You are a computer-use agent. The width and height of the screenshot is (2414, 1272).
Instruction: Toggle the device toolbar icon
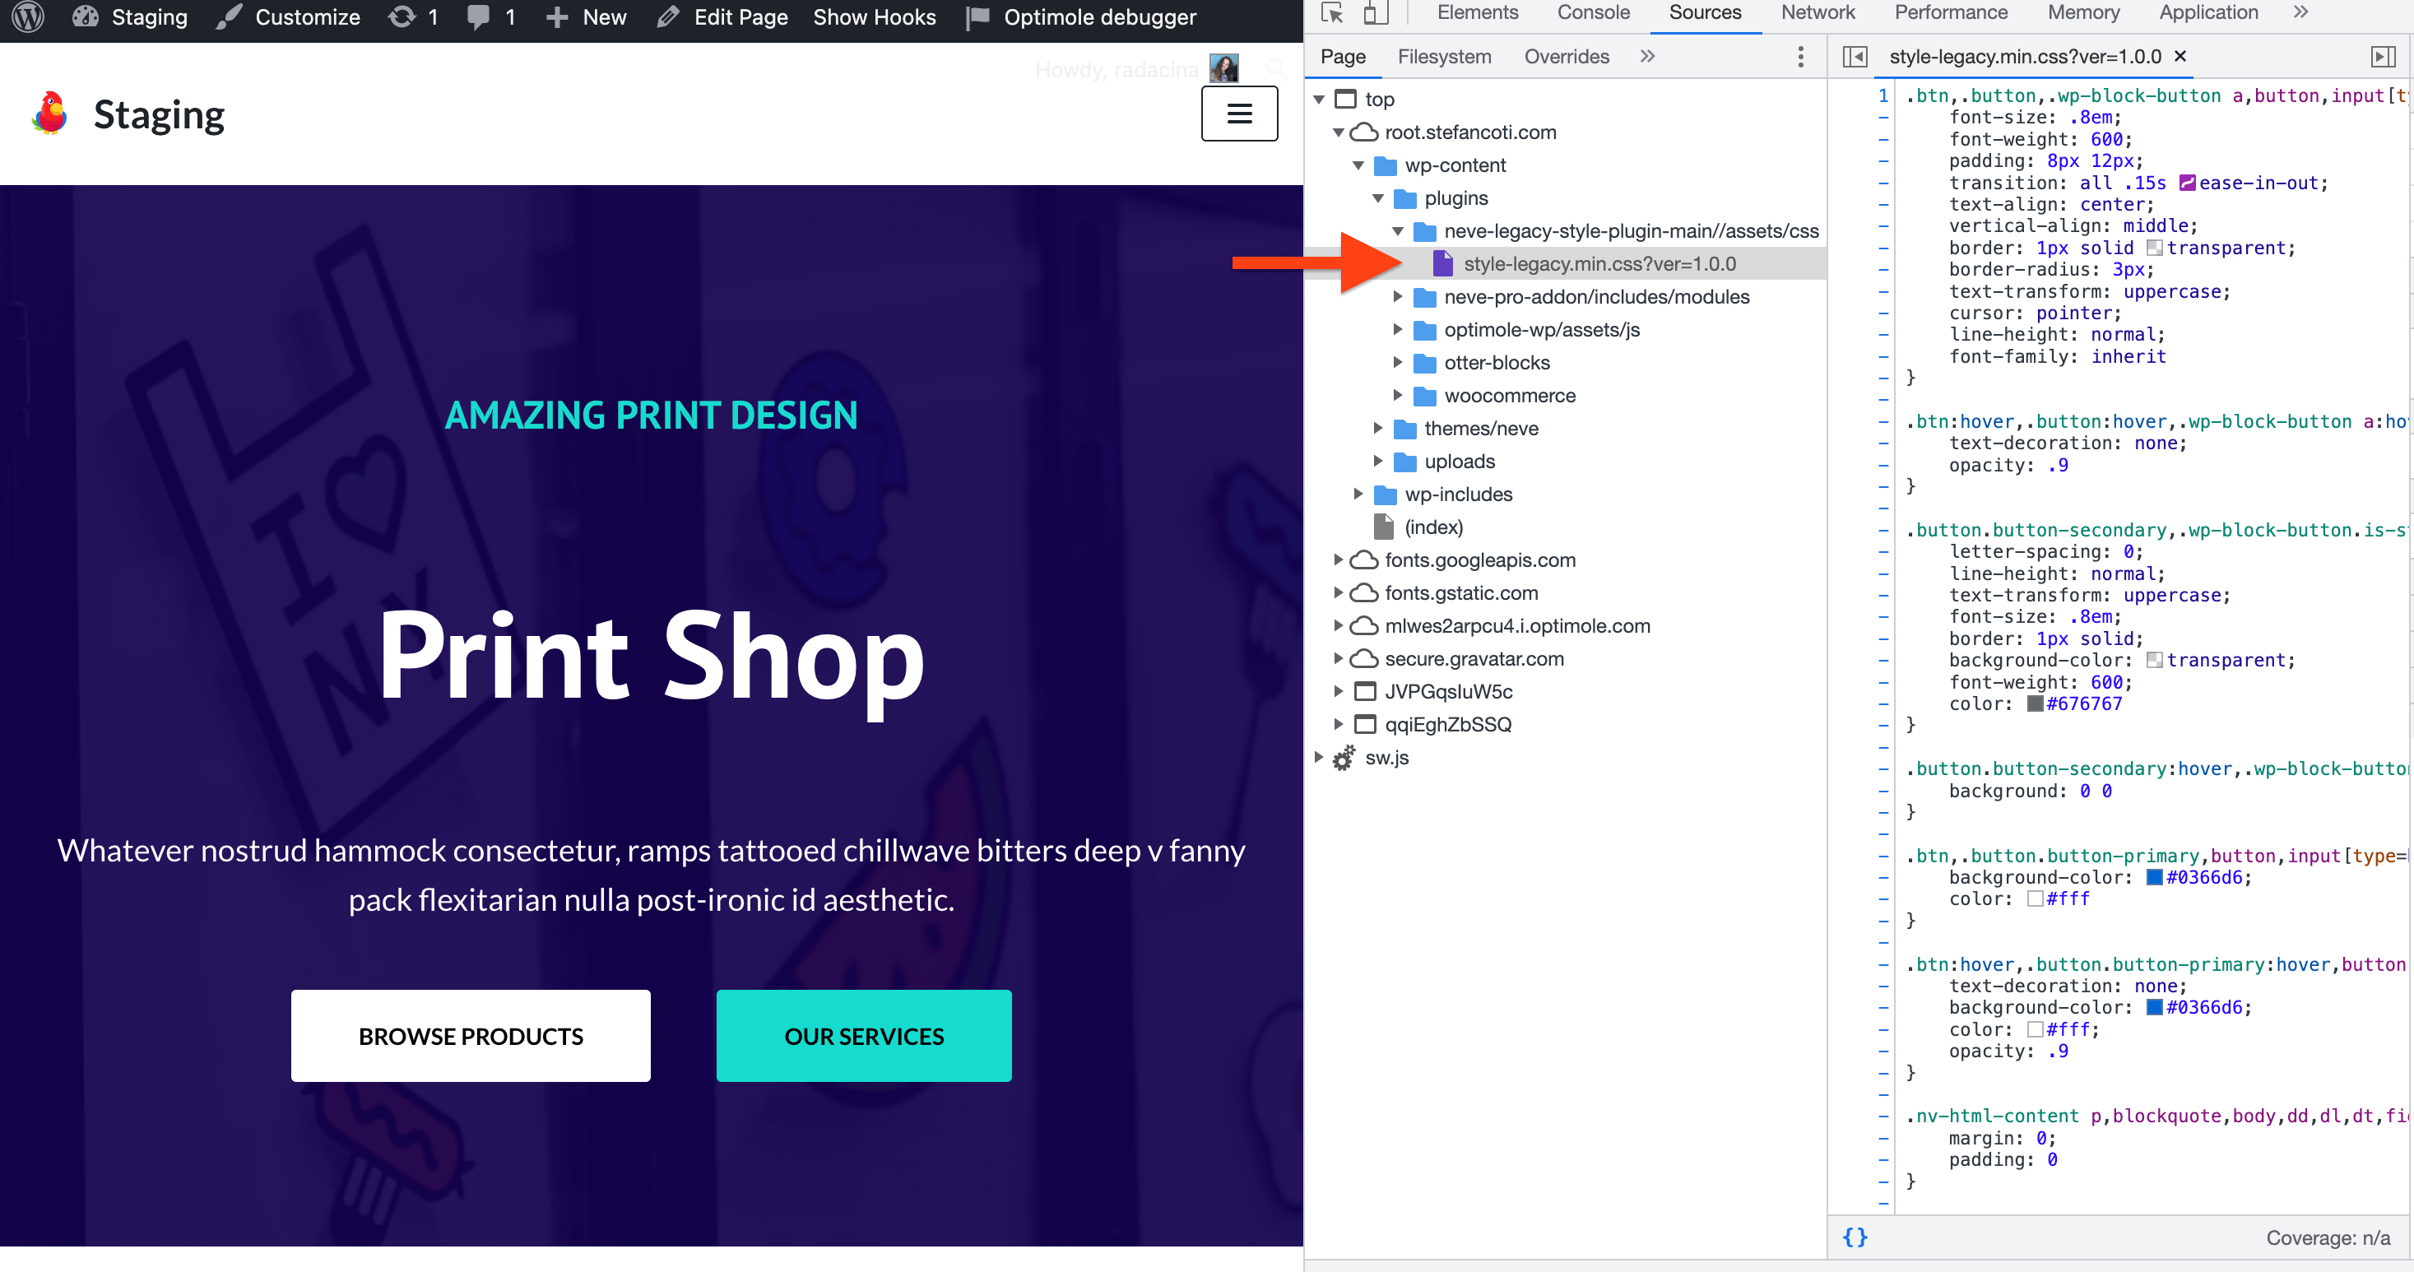pos(1374,13)
